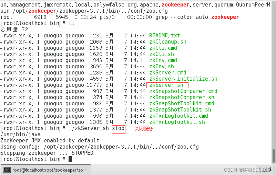Click the STOPPED status text
Image resolution: width=276 pixels, height=175 pixels.
click(82, 153)
